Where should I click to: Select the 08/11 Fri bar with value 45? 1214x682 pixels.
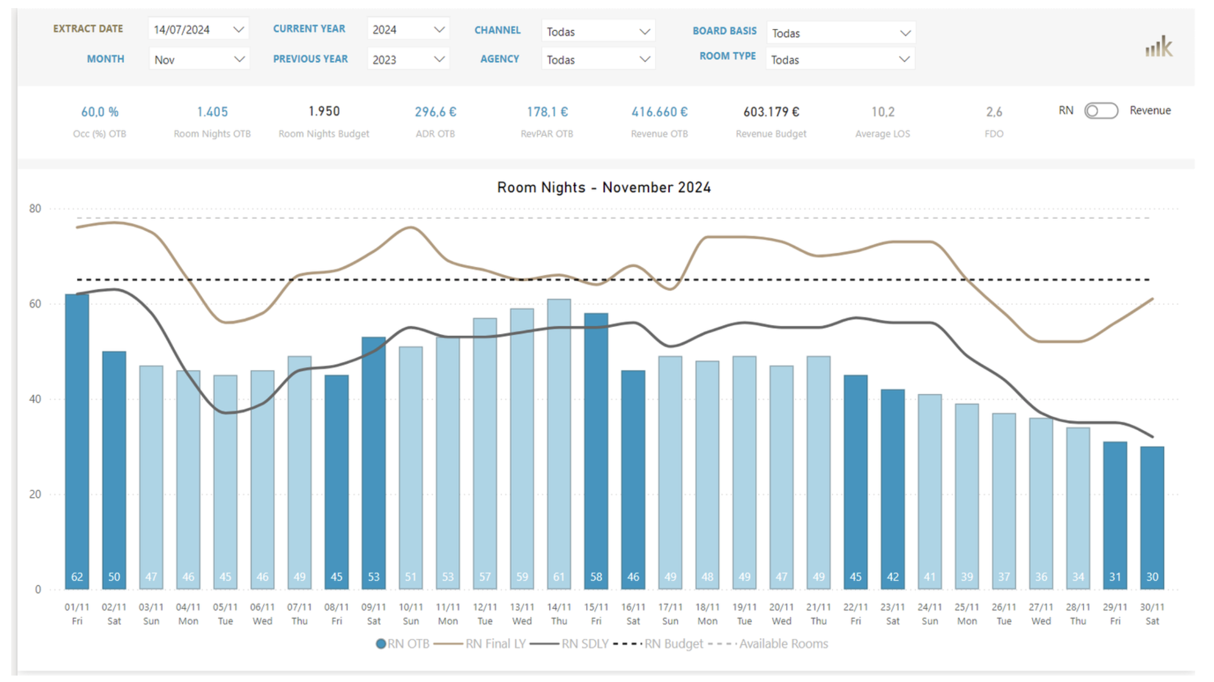[x=337, y=482]
